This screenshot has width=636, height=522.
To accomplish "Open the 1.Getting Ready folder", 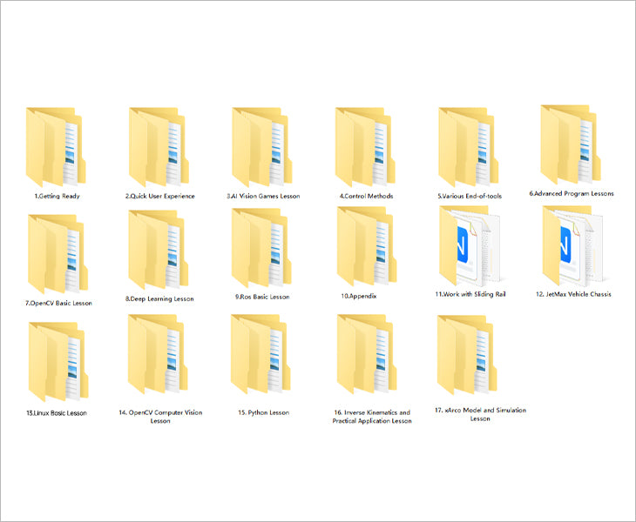I will (x=56, y=145).
